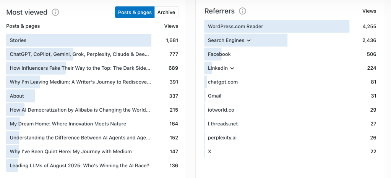This screenshot has width=391, height=178.
Task: Open Why I'm Leaving Medium post
Action: 80,82
